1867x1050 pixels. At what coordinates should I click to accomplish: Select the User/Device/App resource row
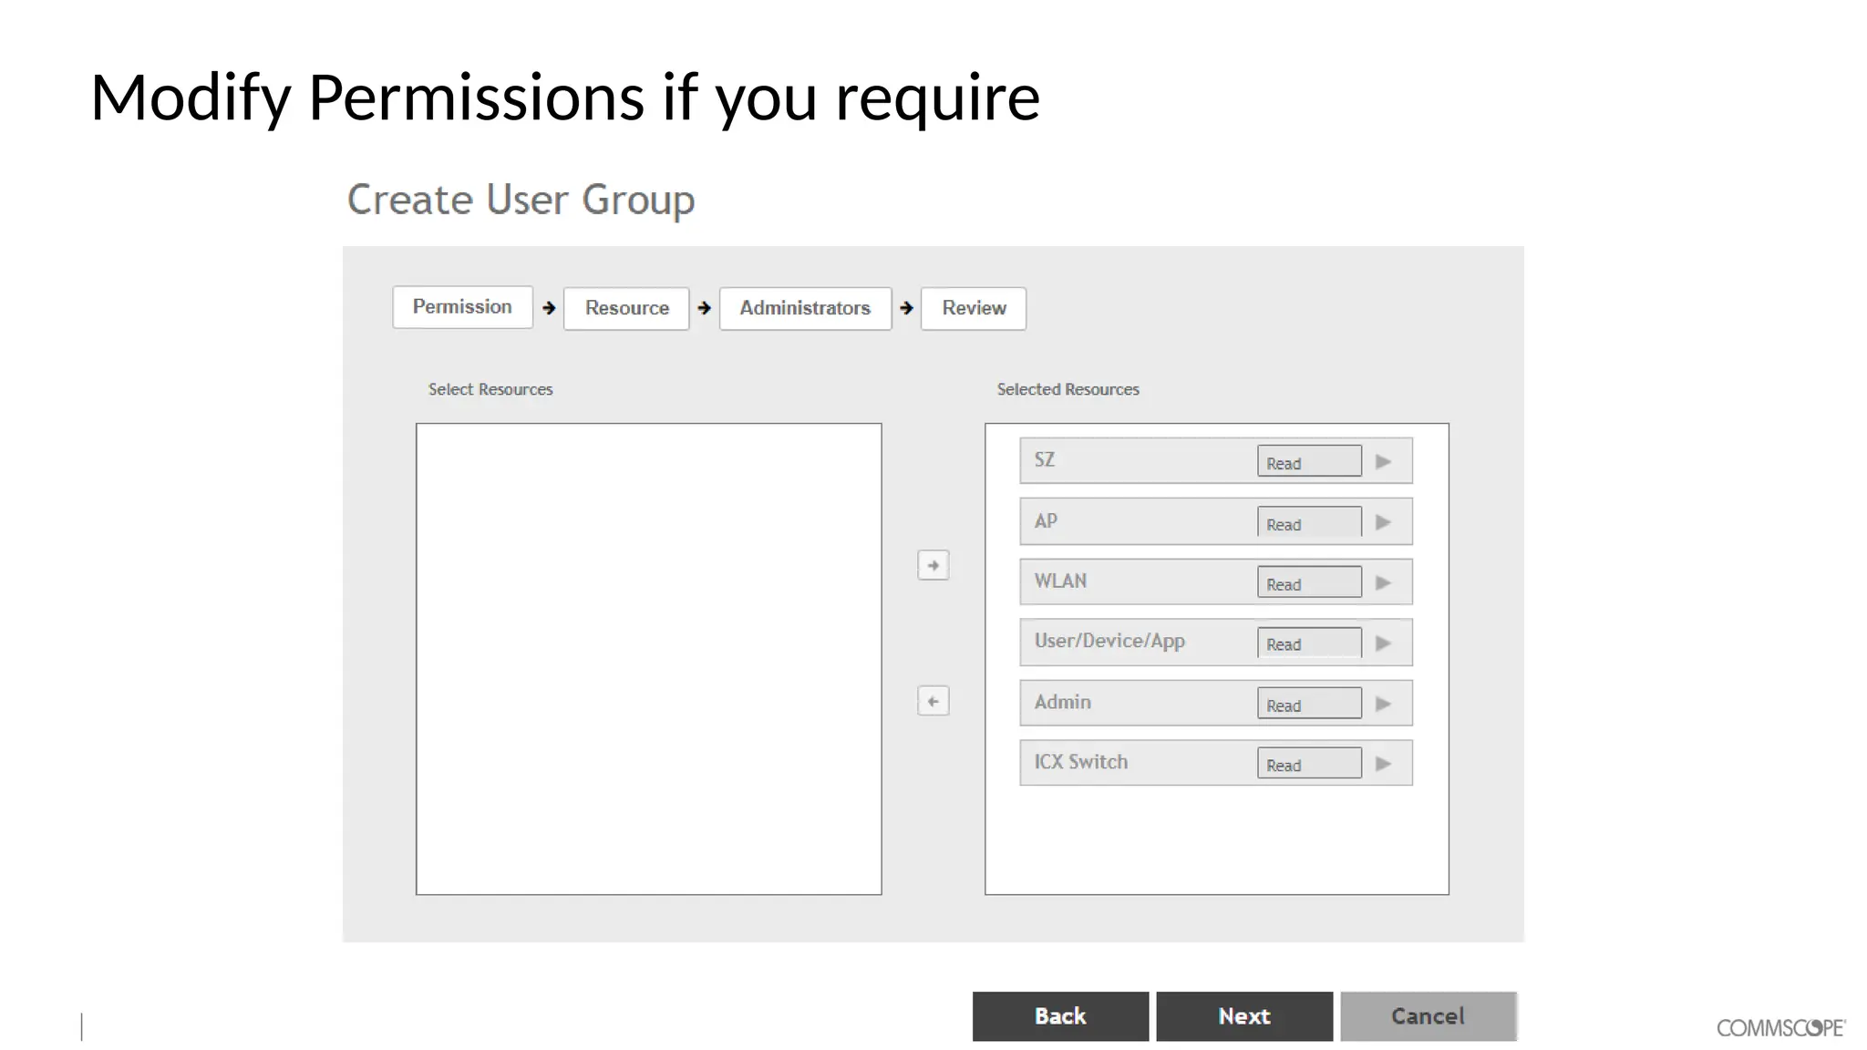(1216, 642)
